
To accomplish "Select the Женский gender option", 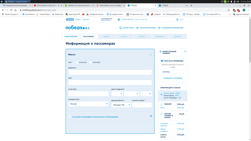I will coord(90,62).
